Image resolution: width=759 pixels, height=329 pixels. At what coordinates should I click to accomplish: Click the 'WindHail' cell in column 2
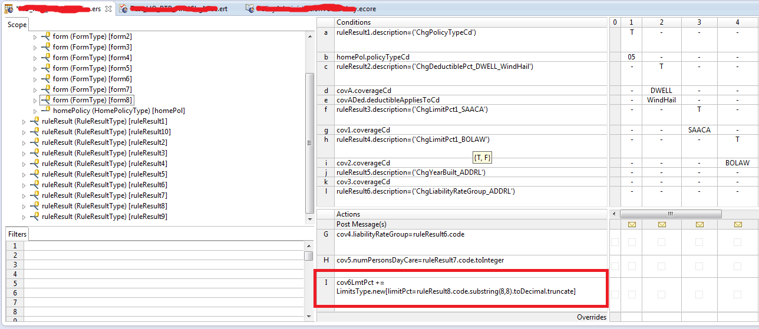click(x=662, y=100)
